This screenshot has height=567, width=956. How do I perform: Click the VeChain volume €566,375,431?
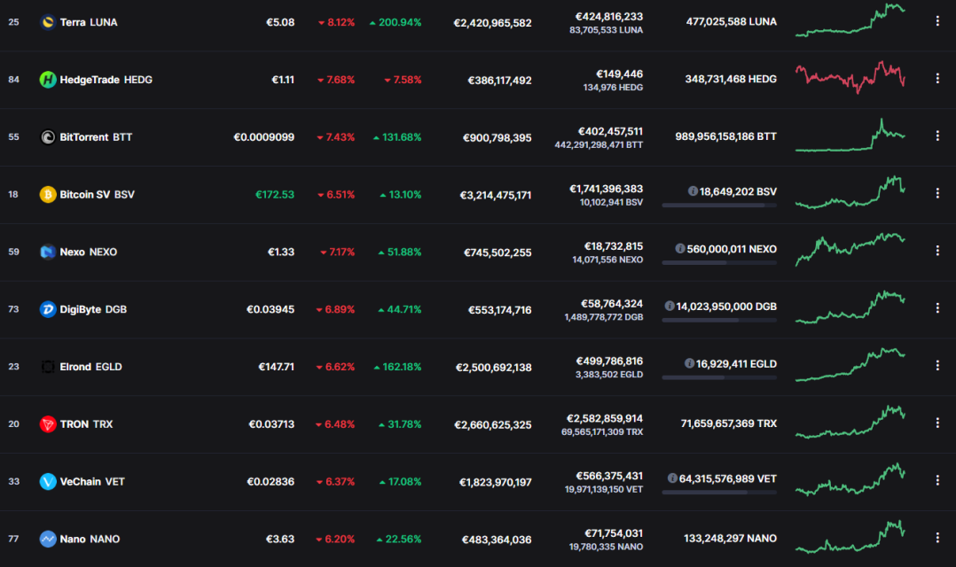pyautogui.click(x=609, y=476)
